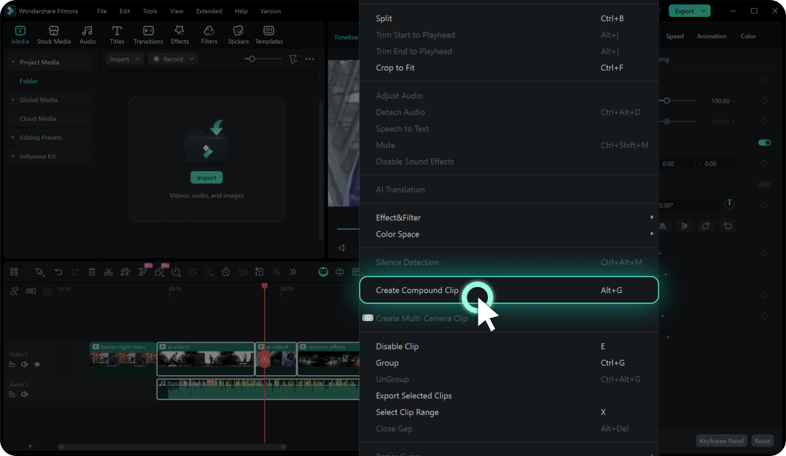Click the previous frame playback icon

[x=343, y=247]
